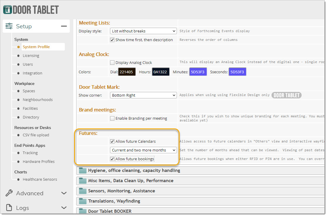Viewport: 327px width, 216px height.
Task: Click the Door Tablet logo icon
Action: (8, 10)
